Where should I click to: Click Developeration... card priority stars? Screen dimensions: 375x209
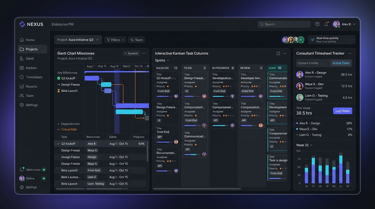click(x=227, y=86)
